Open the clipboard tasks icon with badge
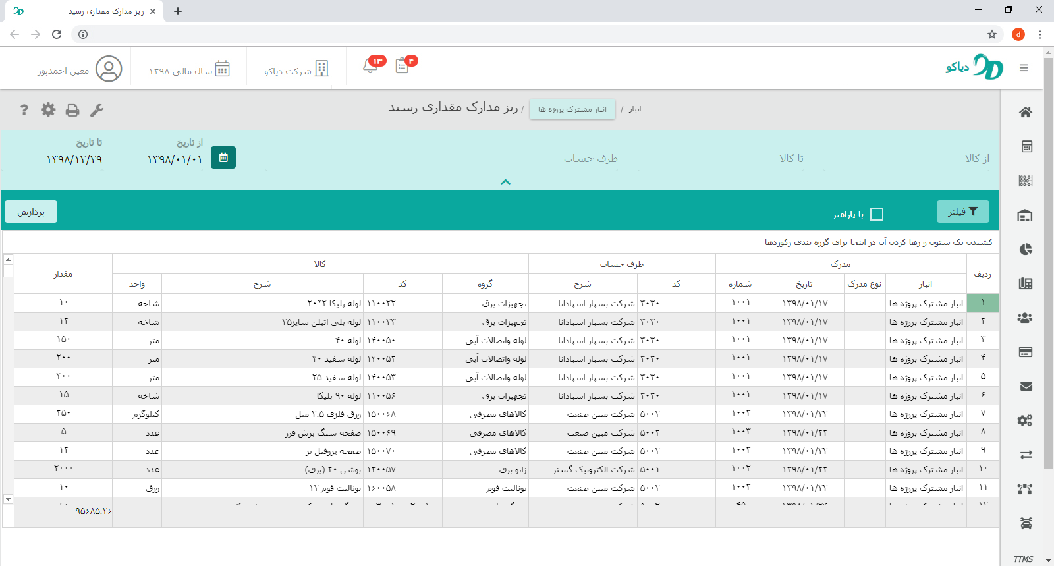 (402, 65)
